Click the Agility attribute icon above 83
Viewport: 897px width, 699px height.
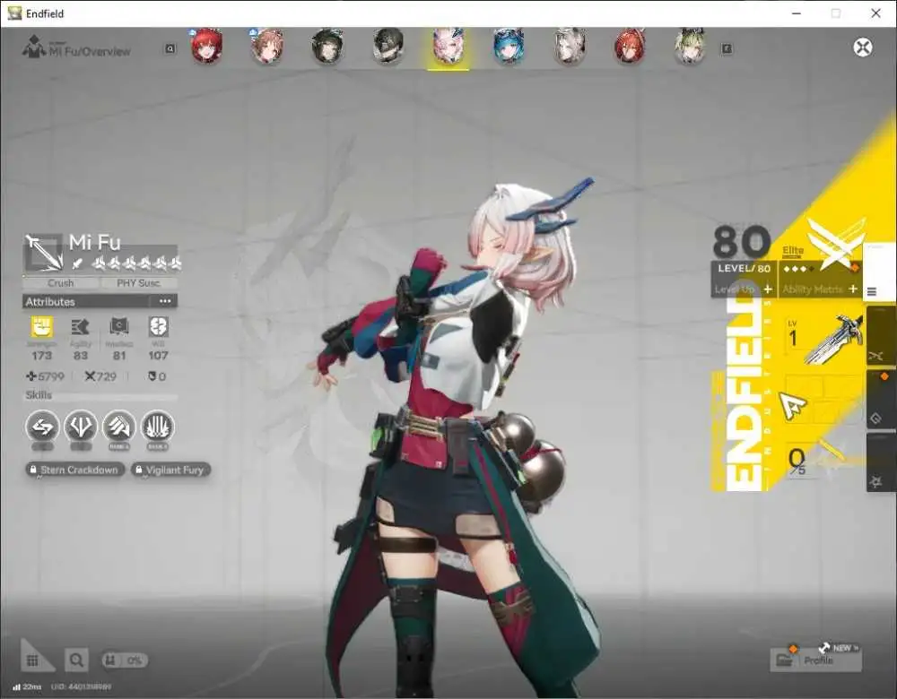point(80,327)
